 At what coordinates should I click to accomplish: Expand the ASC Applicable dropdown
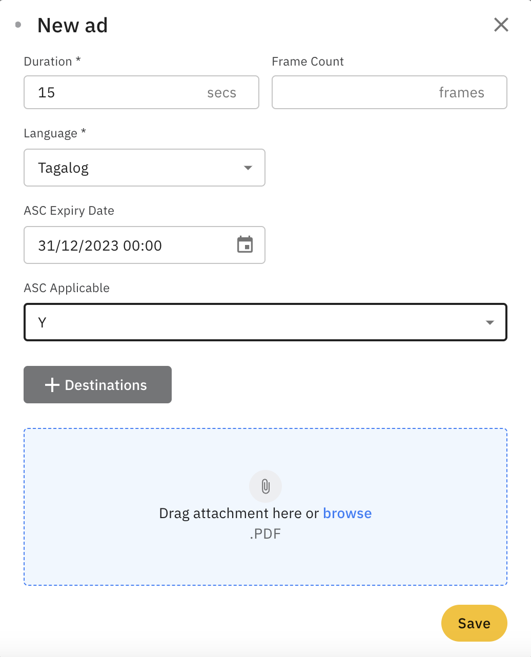265,322
